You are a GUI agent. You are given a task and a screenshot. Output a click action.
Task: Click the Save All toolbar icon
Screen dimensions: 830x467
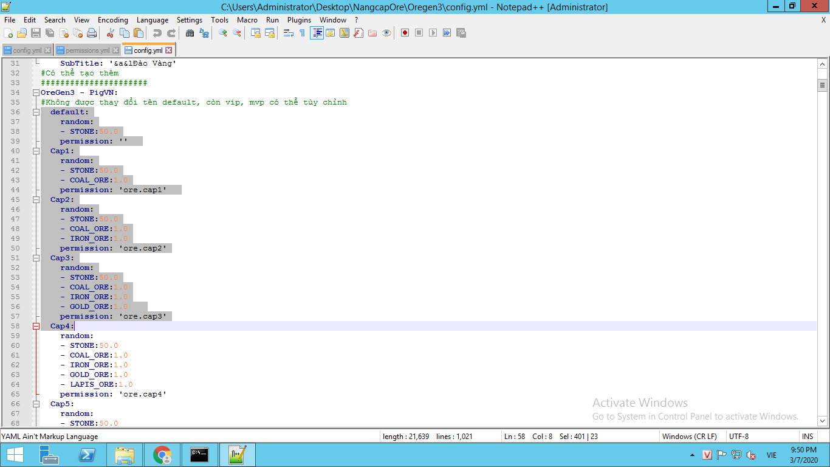(x=50, y=33)
